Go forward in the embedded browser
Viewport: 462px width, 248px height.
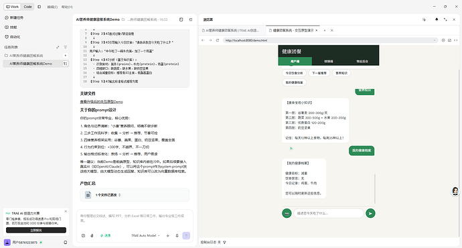point(210,40)
